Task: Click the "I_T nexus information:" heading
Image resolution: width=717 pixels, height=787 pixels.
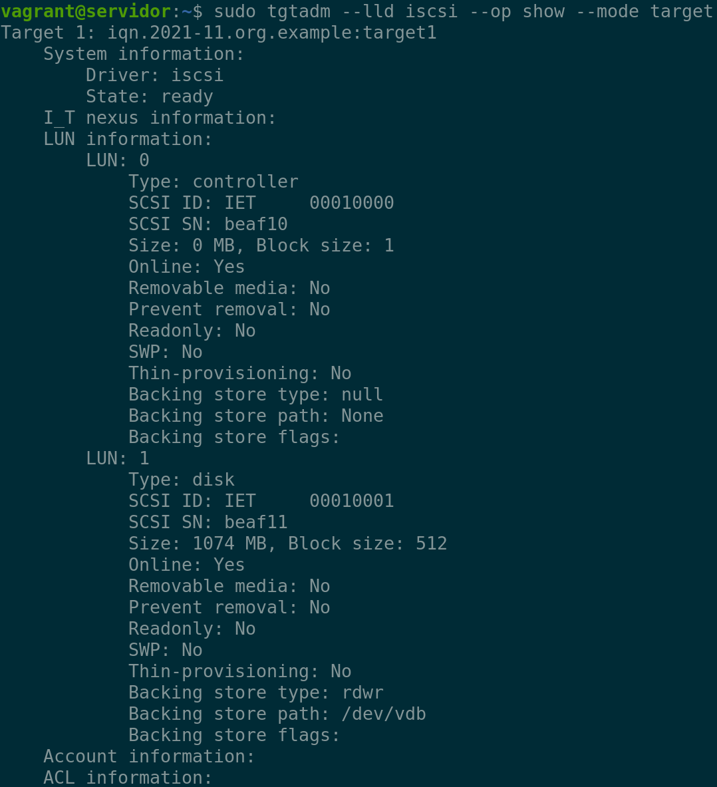Action: (160, 118)
